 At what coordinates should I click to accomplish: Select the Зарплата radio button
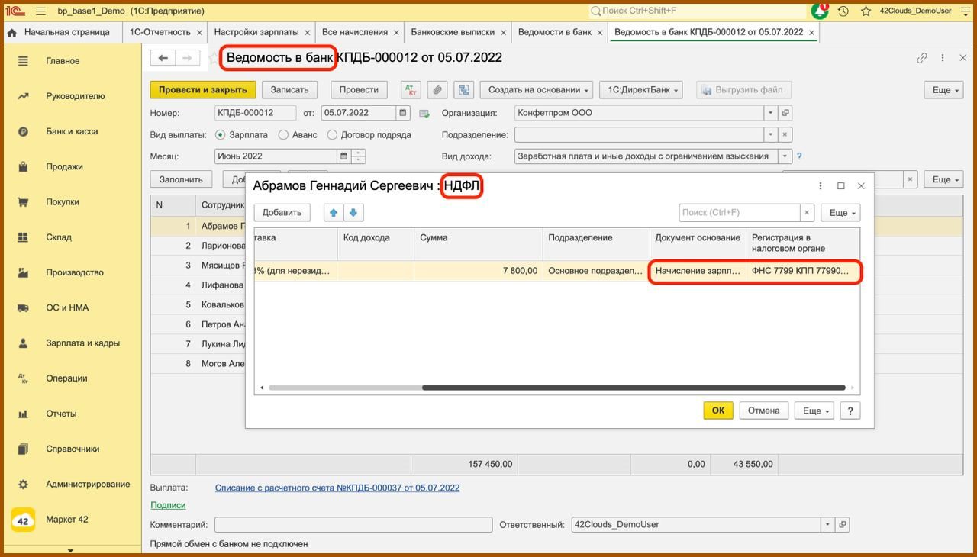click(x=221, y=135)
